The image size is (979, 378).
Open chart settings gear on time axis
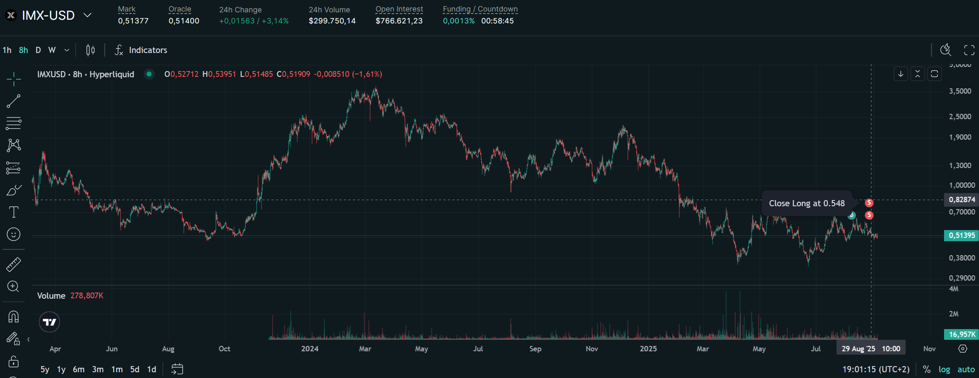pos(963,349)
